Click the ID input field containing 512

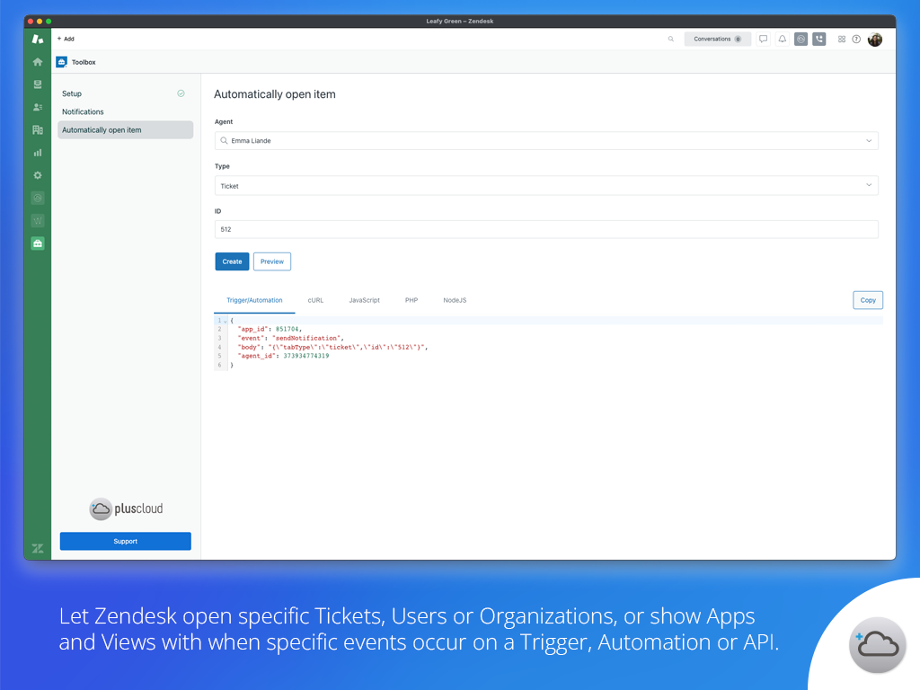click(x=546, y=230)
